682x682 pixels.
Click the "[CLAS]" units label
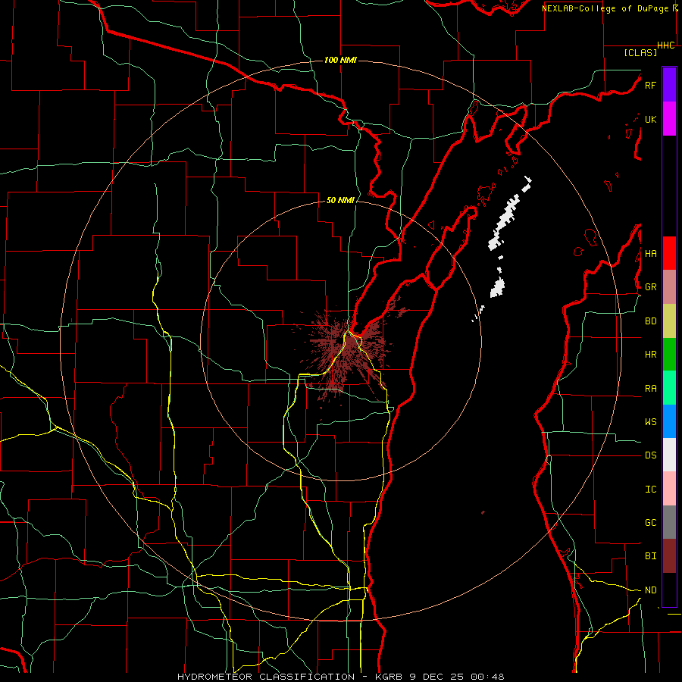[x=640, y=52]
